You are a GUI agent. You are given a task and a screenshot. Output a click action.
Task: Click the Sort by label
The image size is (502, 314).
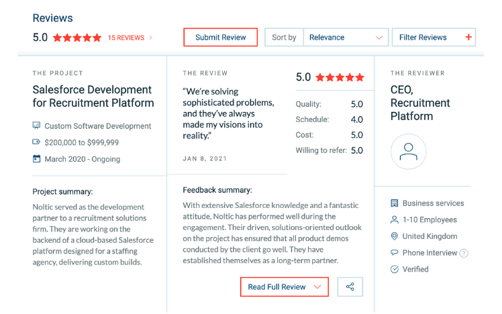(284, 38)
